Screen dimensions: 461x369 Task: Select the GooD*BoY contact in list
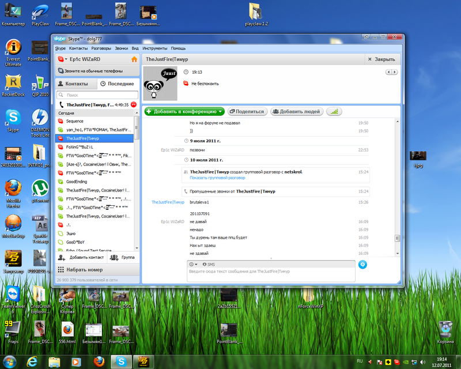pyautogui.click(x=95, y=242)
